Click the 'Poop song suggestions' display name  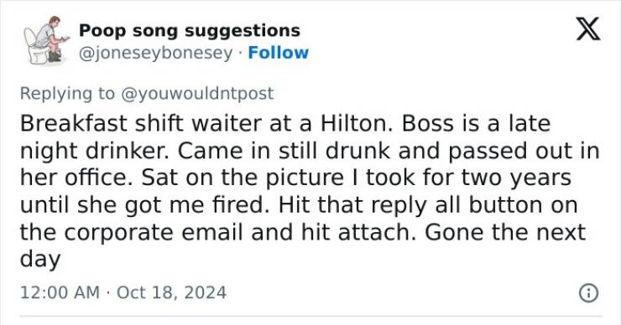(x=190, y=30)
